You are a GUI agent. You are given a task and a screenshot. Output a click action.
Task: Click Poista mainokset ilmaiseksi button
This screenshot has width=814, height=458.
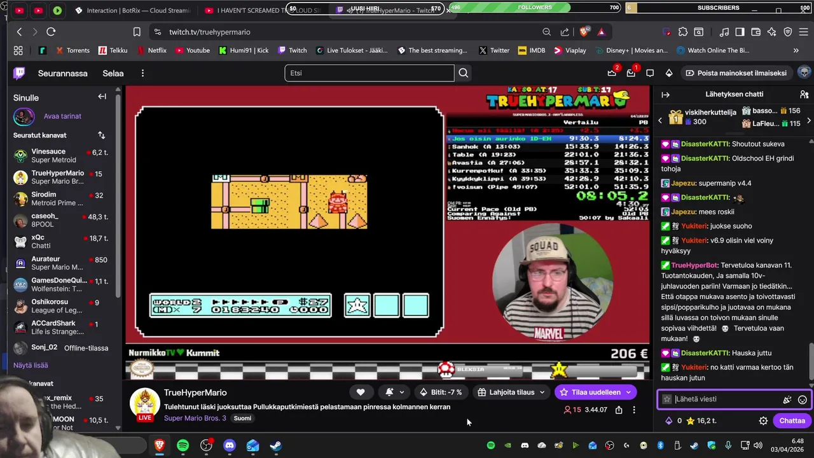point(736,73)
